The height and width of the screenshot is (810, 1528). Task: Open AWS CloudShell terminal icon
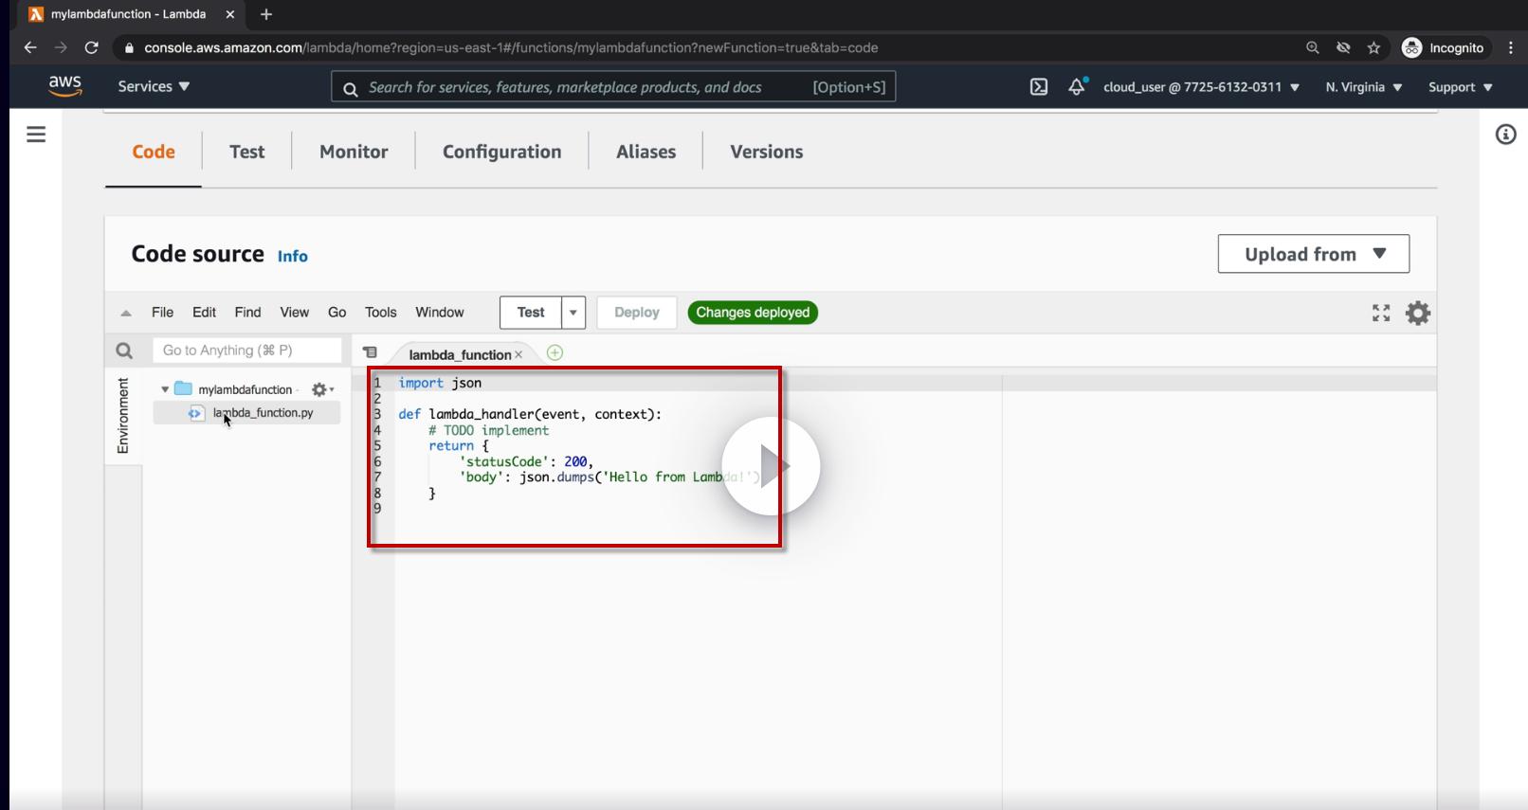1039,87
